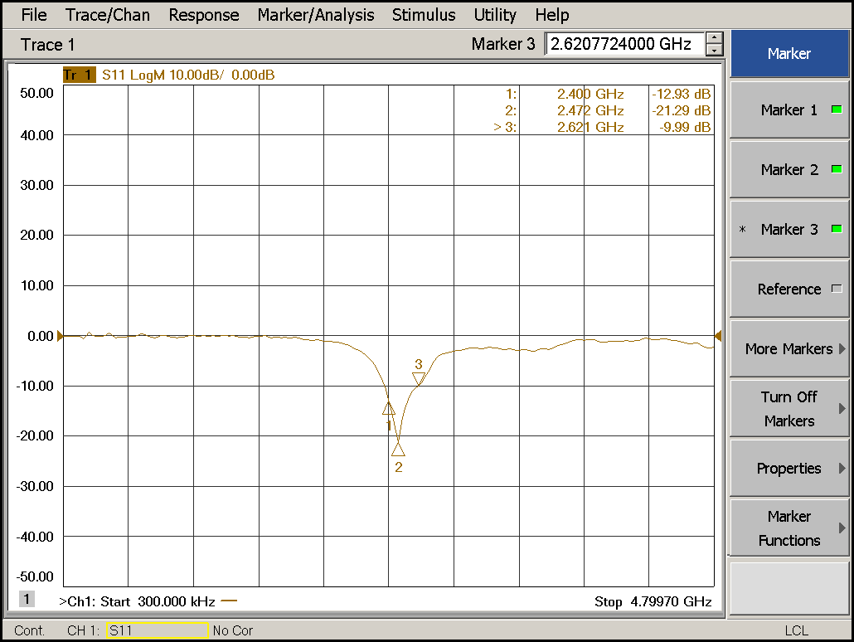854x642 pixels.
Task: Decrease marker frequency with down stepper arrow
Action: click(x=714, y=50)
